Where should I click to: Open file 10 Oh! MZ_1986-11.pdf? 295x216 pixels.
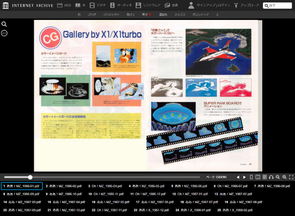106,194
